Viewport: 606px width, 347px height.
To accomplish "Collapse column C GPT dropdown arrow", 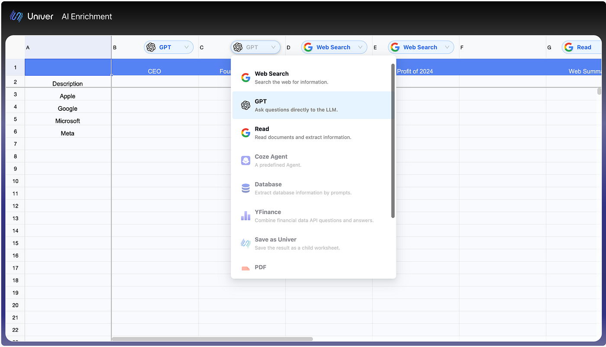I will pos(274,47).
